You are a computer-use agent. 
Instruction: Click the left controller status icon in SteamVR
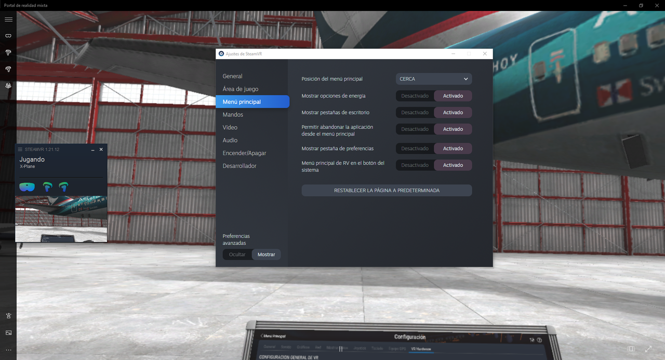click(47, 186)
